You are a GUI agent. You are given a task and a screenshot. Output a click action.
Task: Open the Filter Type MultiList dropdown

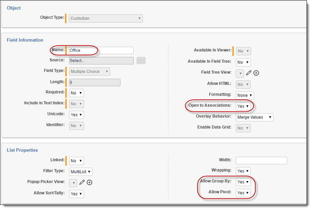coord(80,172)
